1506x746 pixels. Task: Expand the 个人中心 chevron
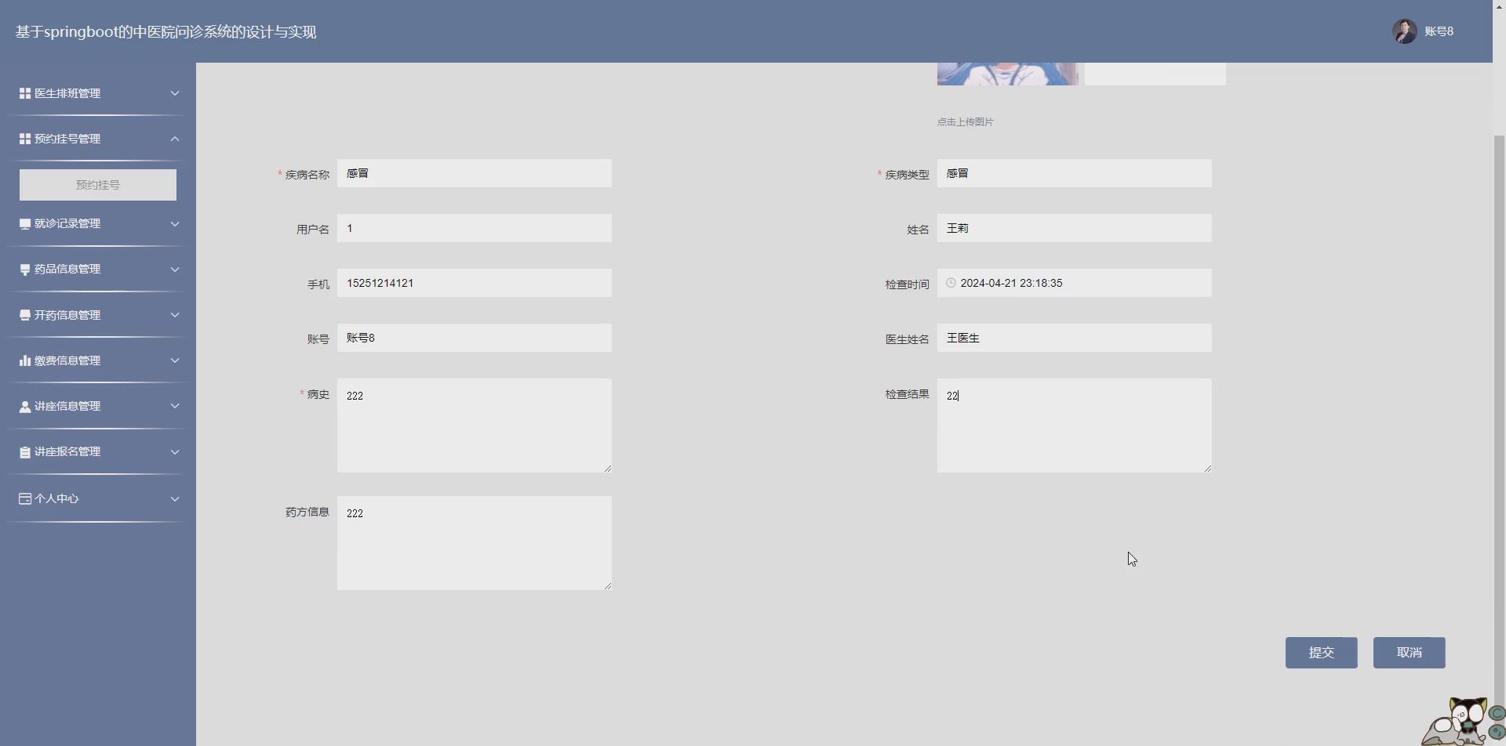click(x=175, y=498)
